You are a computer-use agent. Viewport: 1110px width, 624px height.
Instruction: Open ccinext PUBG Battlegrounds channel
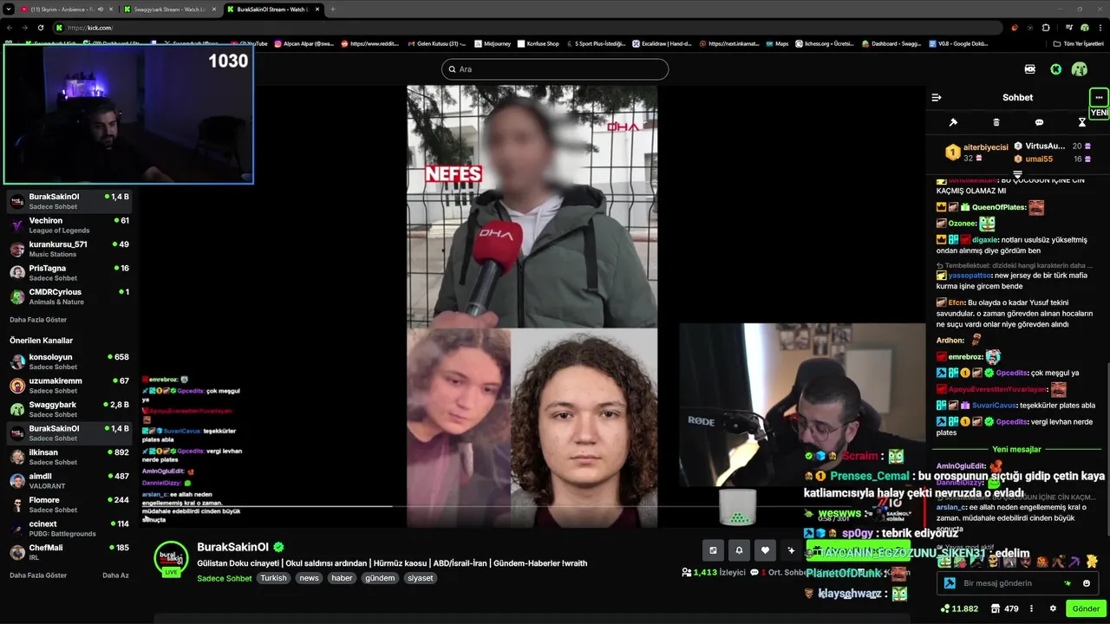pyautogui.click(x=69, y=529)
